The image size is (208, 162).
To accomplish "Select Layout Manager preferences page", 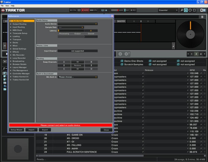I will tap(20, 67).
